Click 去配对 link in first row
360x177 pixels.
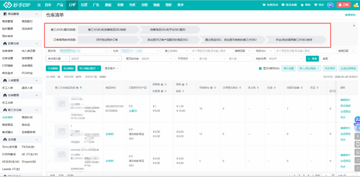click(133, 111)
